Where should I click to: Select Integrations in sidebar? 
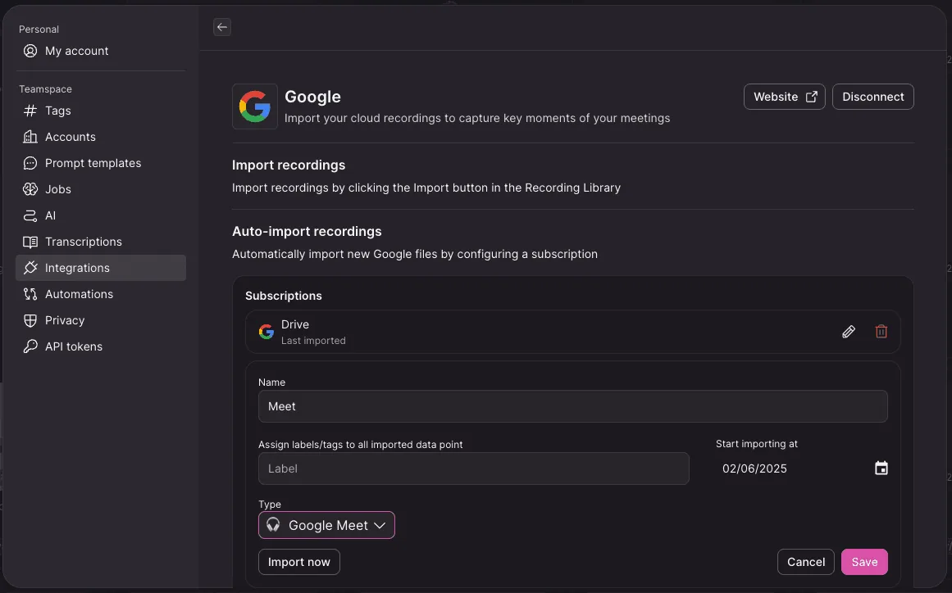[x=101, y=267]
